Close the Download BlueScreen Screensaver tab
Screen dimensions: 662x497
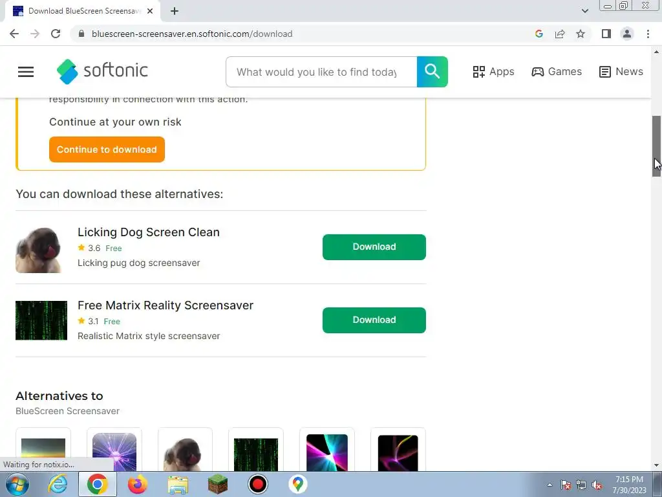point(150,11)
